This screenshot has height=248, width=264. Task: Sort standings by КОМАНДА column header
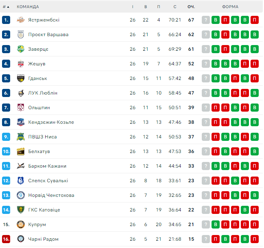click(x=28, y=6)
